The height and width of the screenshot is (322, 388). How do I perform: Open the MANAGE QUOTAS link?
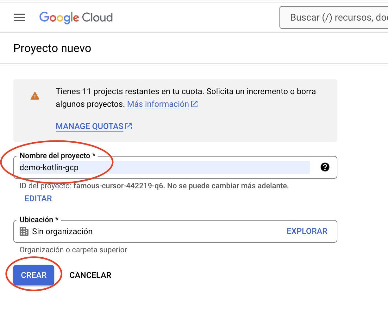coord(90,126)
